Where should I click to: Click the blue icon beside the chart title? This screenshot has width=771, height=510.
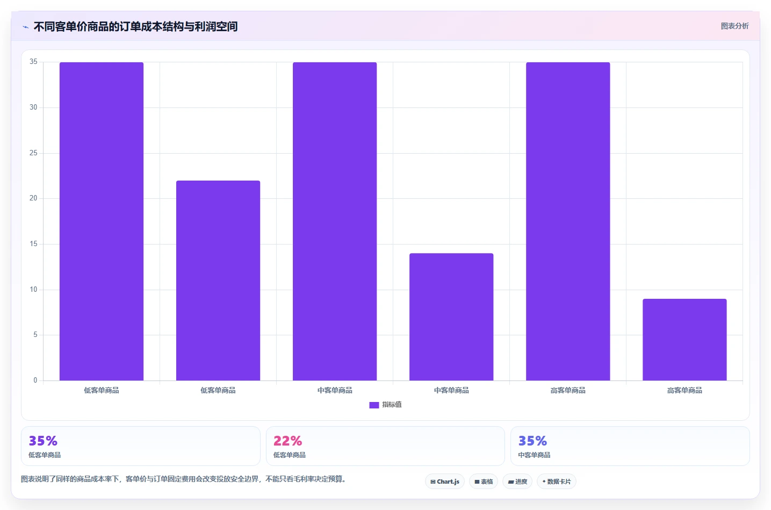25,27
